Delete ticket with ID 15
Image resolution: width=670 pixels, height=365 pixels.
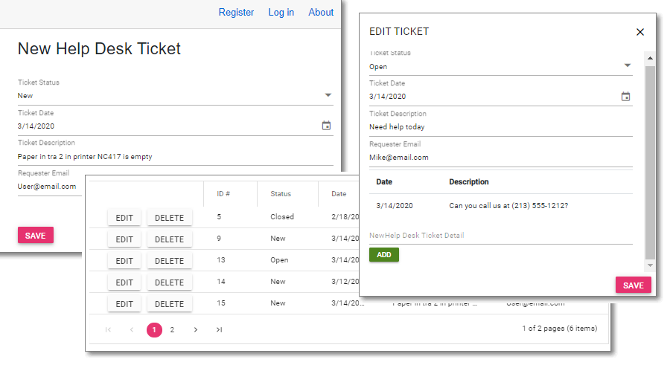coord(169,304)
